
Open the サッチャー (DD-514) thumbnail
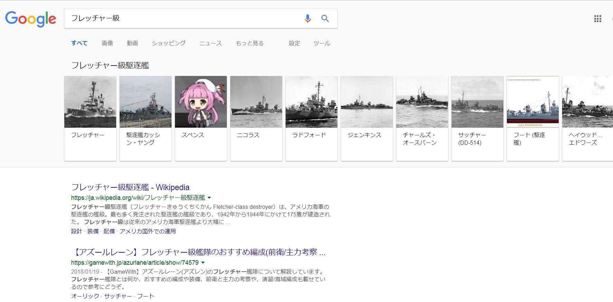[477, 102]
